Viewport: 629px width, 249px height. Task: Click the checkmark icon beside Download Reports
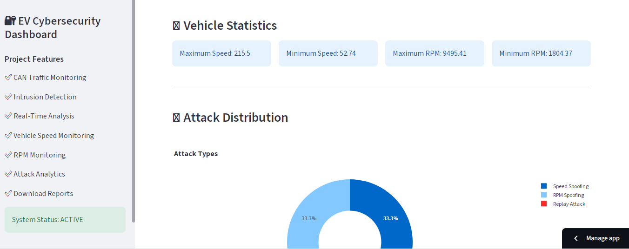click(x=8, y=194)
